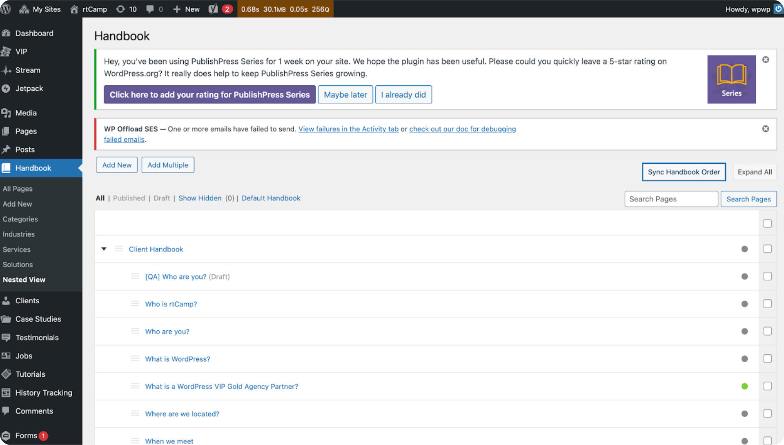Check the Who is rtCamp? checkbox
The image size is (784, 445).
click(x=768, y=304)
